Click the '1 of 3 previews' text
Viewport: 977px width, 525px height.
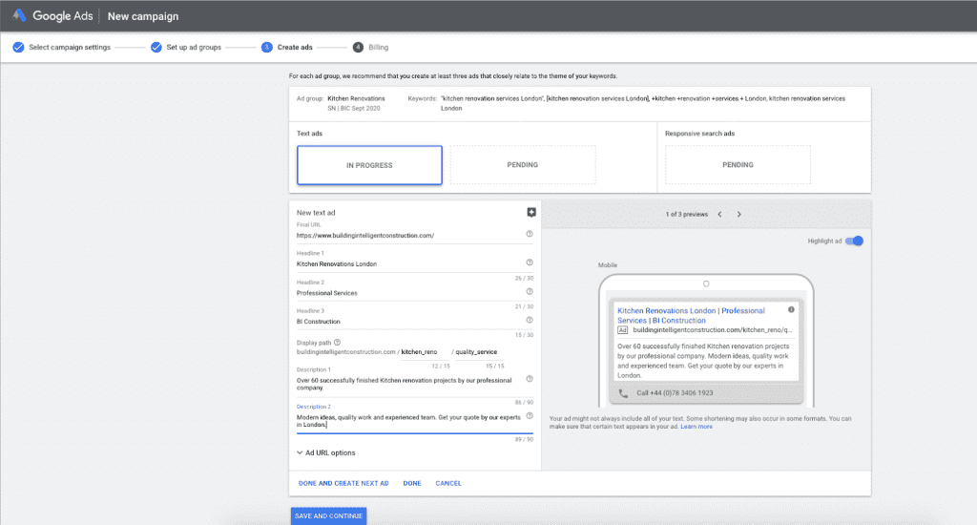pos(687,215)
